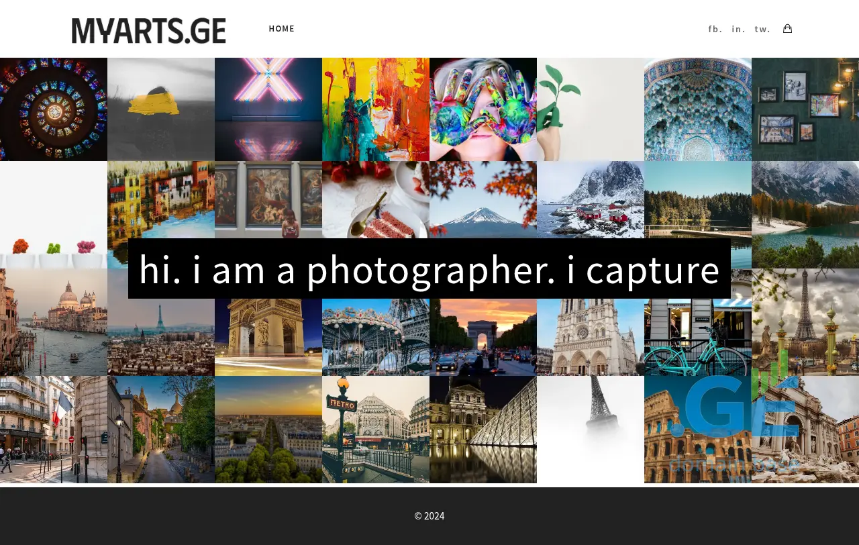Image resolution: width=859 pixels, height=545 pixels.
Task: Visit the in. social link
Action: click(x=738, y=29)
